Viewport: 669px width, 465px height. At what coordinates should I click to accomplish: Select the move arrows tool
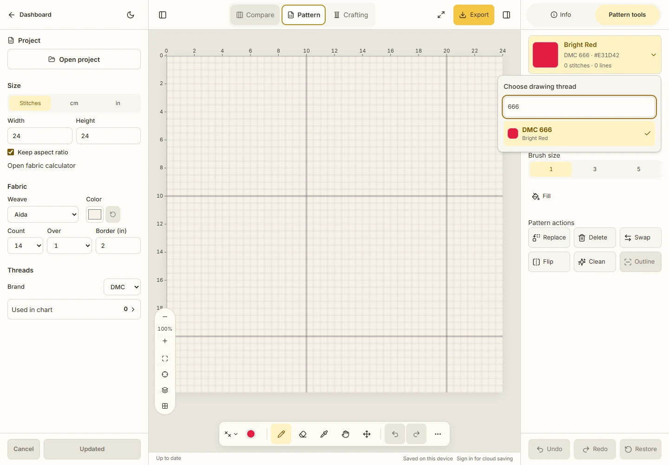(367, 434)
